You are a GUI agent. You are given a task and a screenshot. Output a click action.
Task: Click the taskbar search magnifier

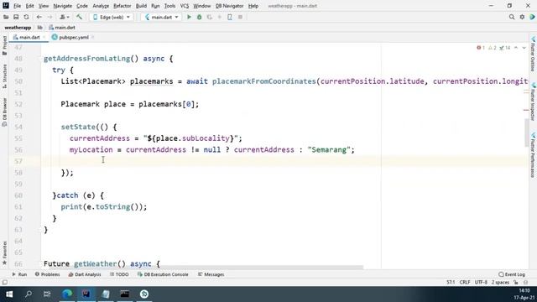29,294
